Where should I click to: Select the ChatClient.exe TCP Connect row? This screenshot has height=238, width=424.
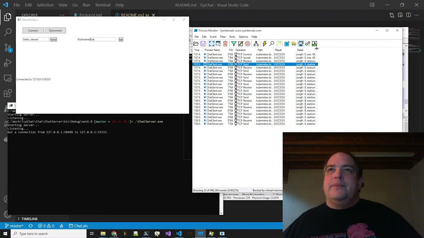(255, 54)
